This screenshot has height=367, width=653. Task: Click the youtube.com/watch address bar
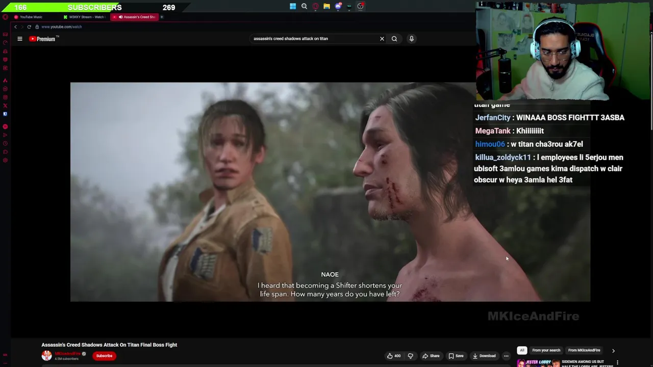click(62, 27)
